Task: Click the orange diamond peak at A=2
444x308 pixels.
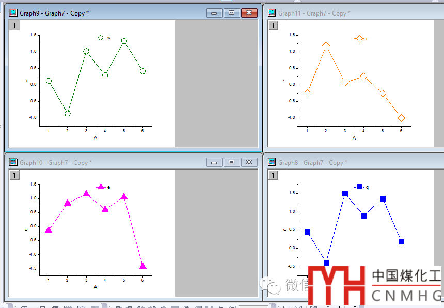Action: coord(326,45)
